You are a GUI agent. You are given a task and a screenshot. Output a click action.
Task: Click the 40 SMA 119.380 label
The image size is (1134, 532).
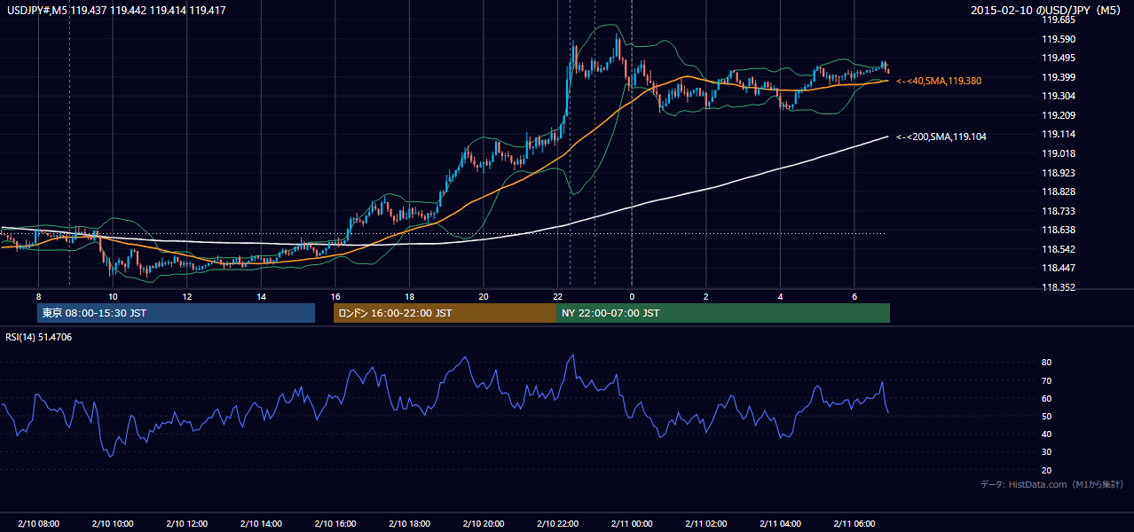tap(939, 81)
